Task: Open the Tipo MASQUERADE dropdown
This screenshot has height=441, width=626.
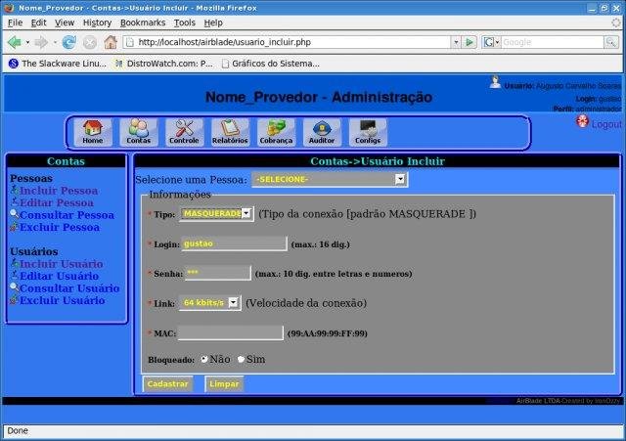Action: click(216, 214)
